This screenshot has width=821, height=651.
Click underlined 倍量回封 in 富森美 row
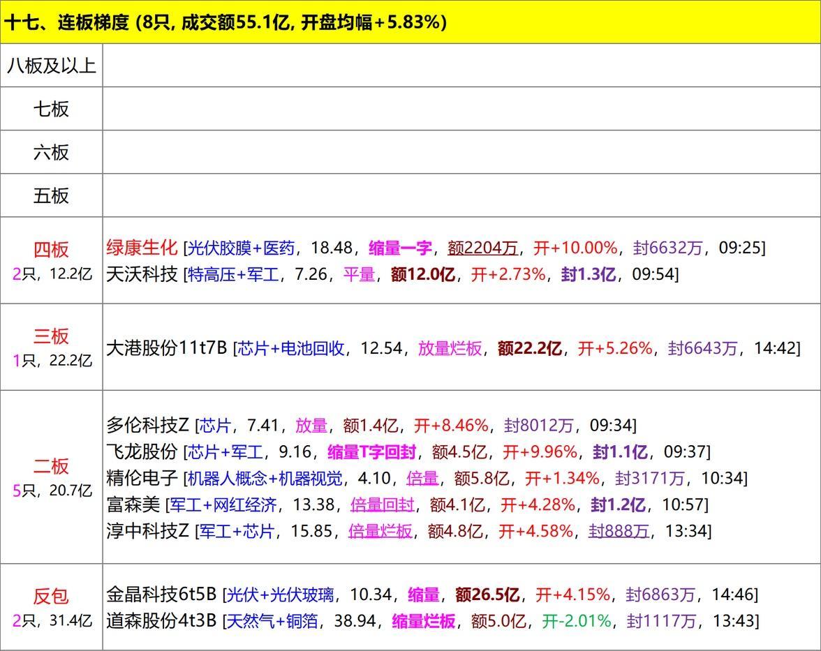pyautogui.click(x=383, y=505)
